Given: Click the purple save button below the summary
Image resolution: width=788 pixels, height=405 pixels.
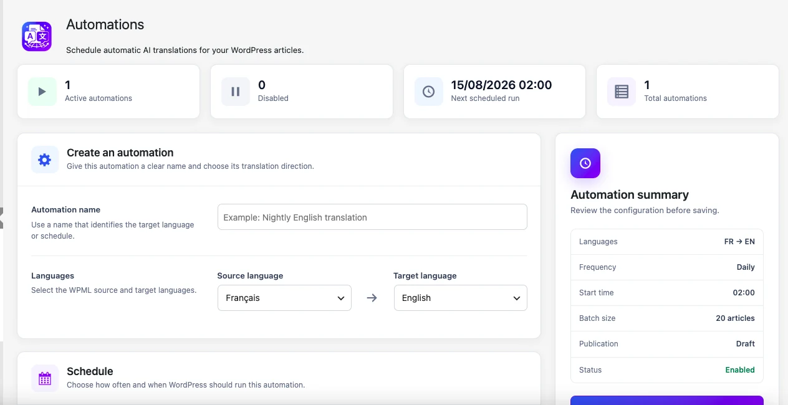Looking at the screenshot, I should coord(667,400).
